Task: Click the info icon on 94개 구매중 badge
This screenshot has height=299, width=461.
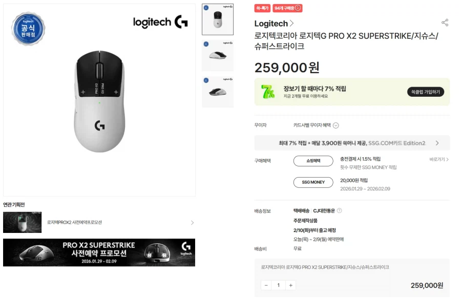Action: [x=298, y=8]
